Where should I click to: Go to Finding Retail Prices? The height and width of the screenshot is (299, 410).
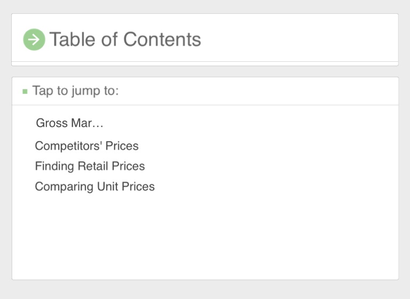[90, 166]
